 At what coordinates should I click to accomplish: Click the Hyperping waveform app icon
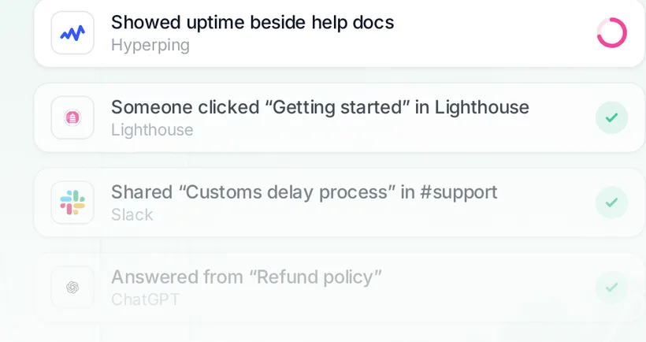72,33
